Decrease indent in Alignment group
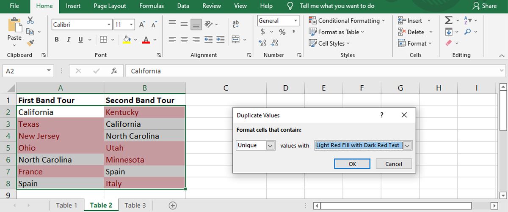 click(x=208, y=40)
